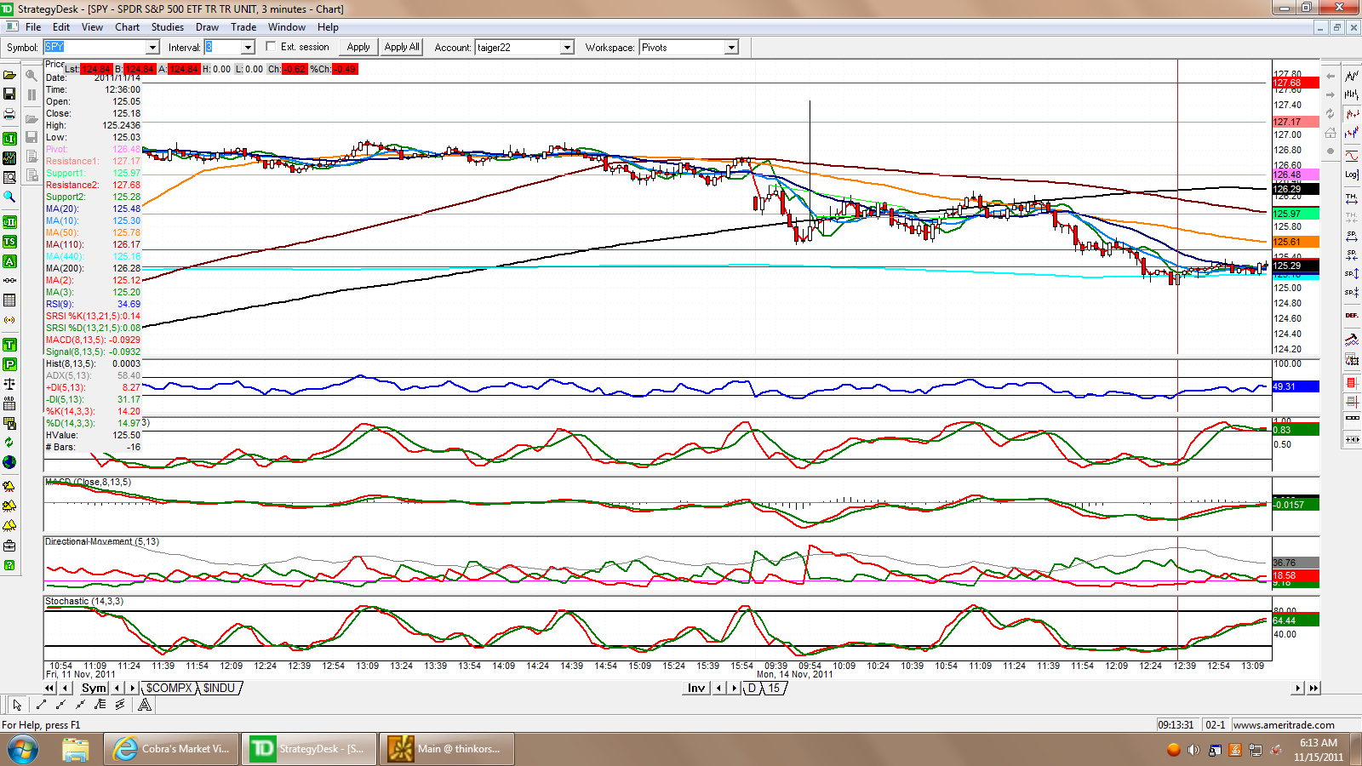This screenshot has height=766, width=1362.
Task: Click the www.ameritrade.com status bar text
Action: [1284, 725]
